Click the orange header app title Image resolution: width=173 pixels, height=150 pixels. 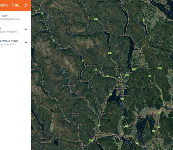click(10, 5)
